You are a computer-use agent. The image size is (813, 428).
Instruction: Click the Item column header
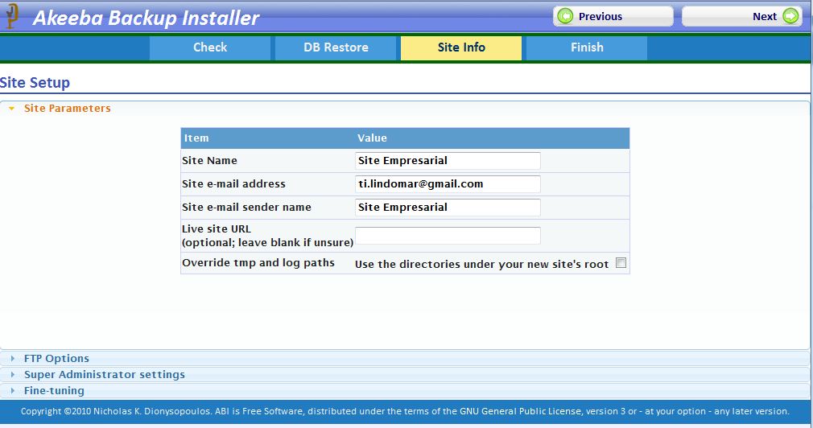(x=196, y=138)
